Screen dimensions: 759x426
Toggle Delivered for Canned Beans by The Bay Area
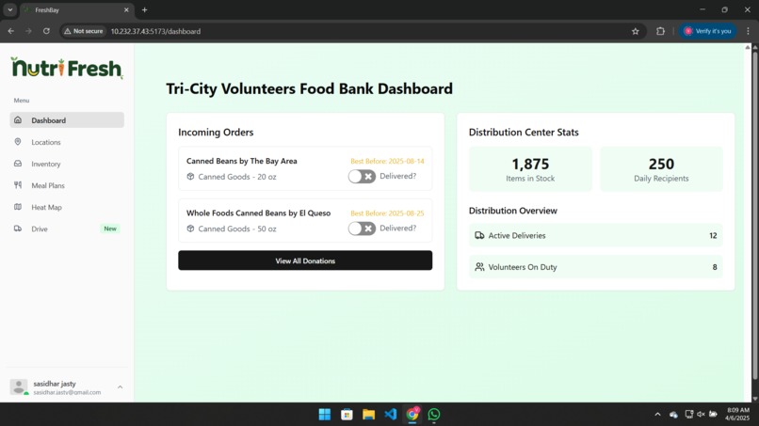click(x=362, y=177)
